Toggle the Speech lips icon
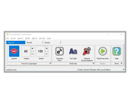 pos(14,51)
